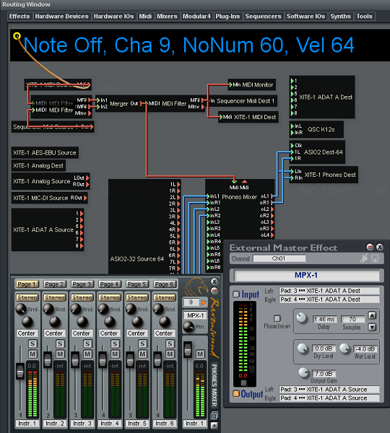Switch to Page 3 of the mixer
This screenshot has height=433, width=390.
82,284
